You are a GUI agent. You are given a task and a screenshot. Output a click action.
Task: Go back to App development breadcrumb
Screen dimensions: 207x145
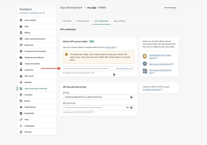click(71, 8)
